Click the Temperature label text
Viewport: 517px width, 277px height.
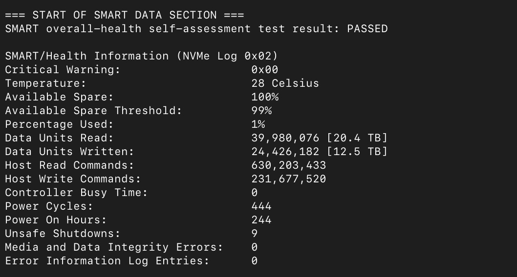[45, 83]
